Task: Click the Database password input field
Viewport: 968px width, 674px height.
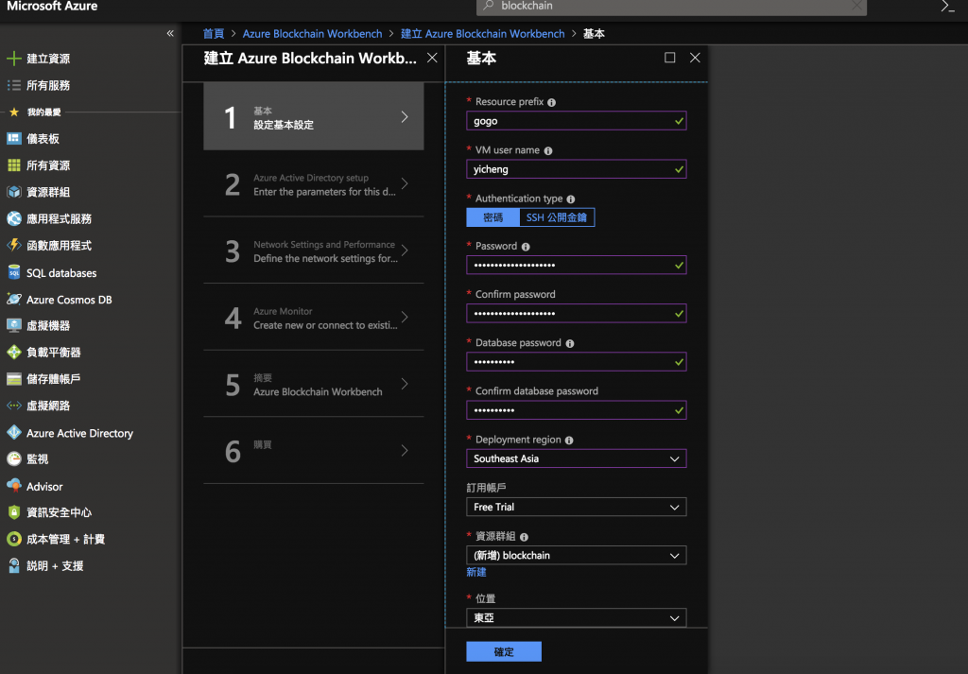Action: point(576,362)
